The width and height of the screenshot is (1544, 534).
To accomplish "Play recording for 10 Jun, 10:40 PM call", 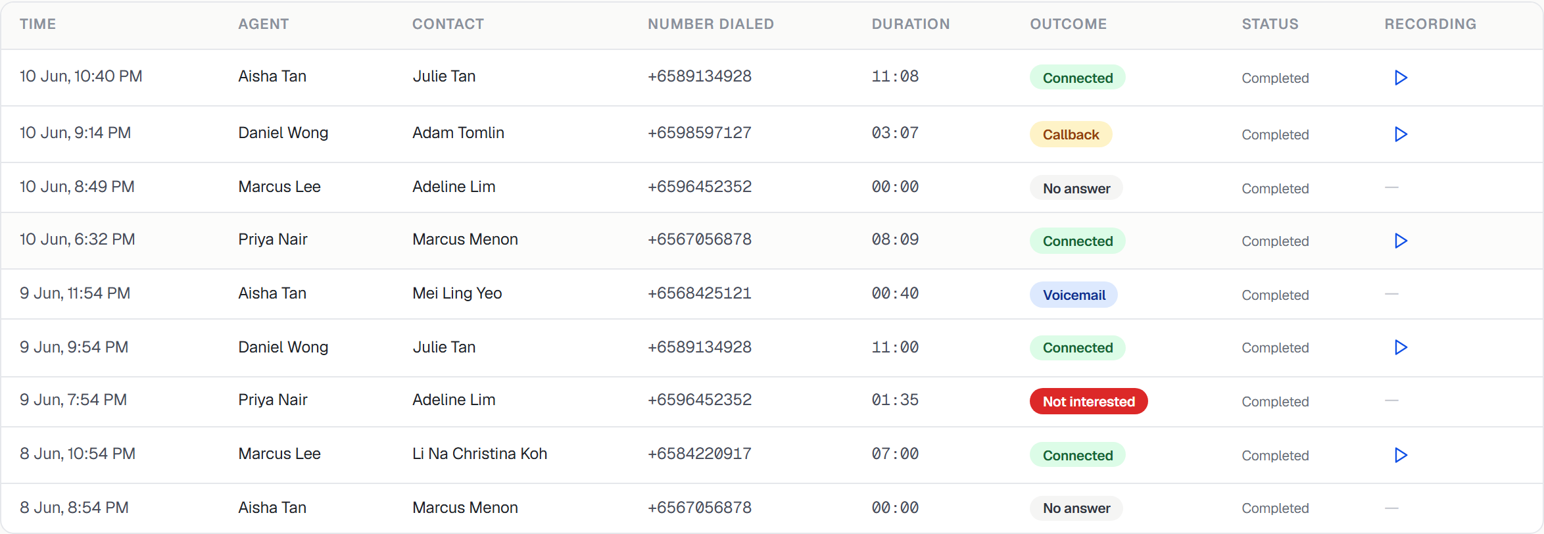I will click(x=1401, y=78).
